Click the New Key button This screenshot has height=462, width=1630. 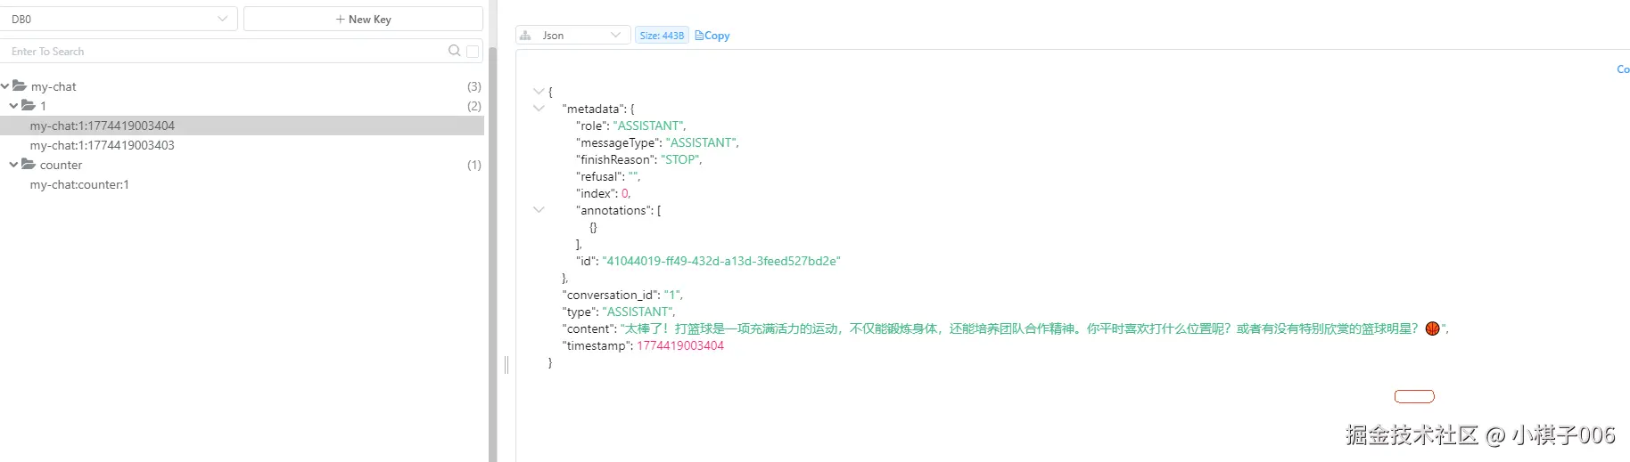[363, 19]
